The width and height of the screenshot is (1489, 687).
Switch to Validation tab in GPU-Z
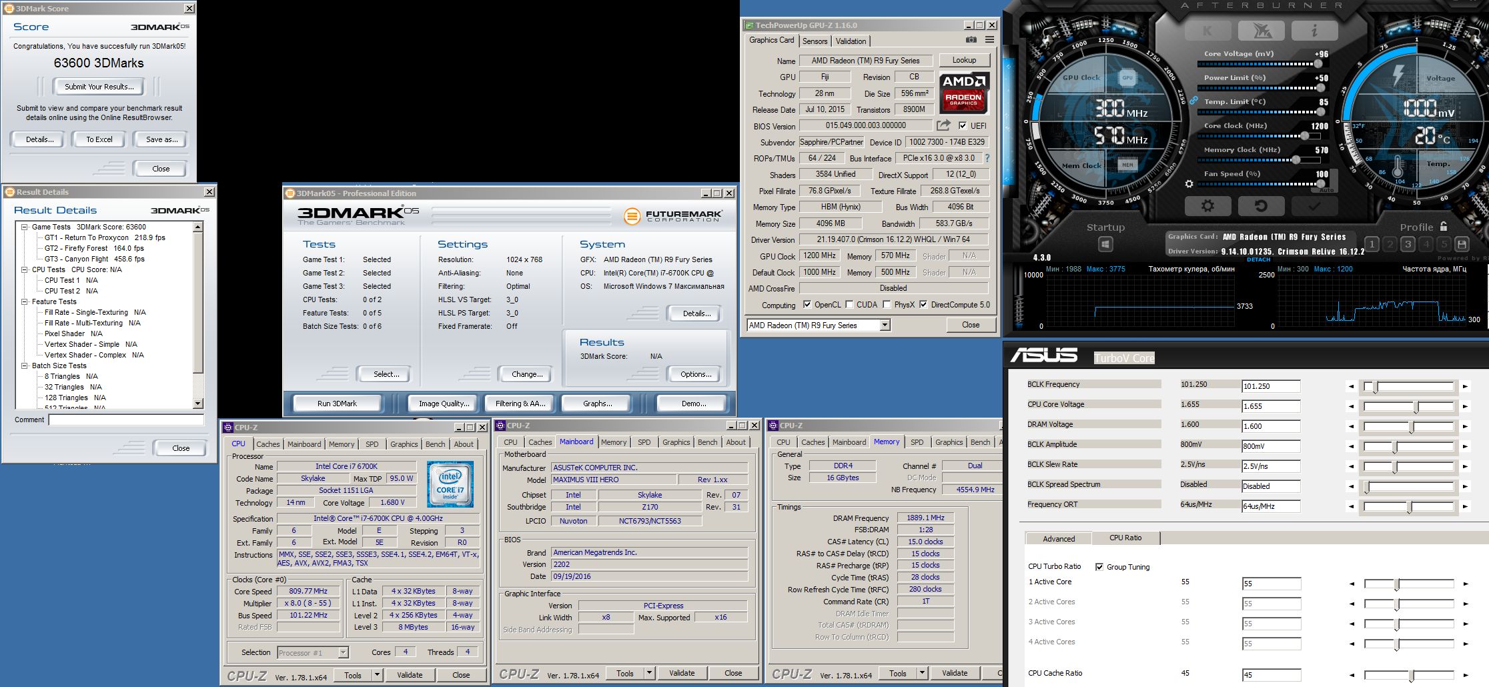(851, 41)
